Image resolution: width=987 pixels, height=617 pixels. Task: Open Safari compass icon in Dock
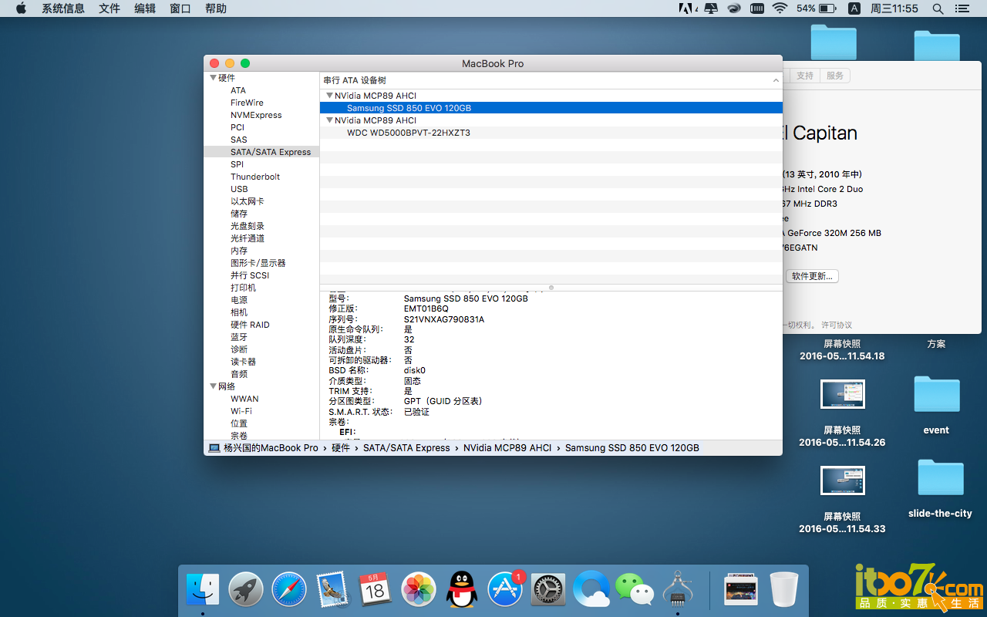point(289,590)
